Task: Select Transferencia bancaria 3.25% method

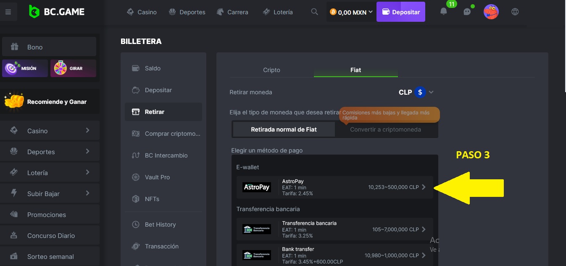Action: pyautogui.click(x=334, y=229)
